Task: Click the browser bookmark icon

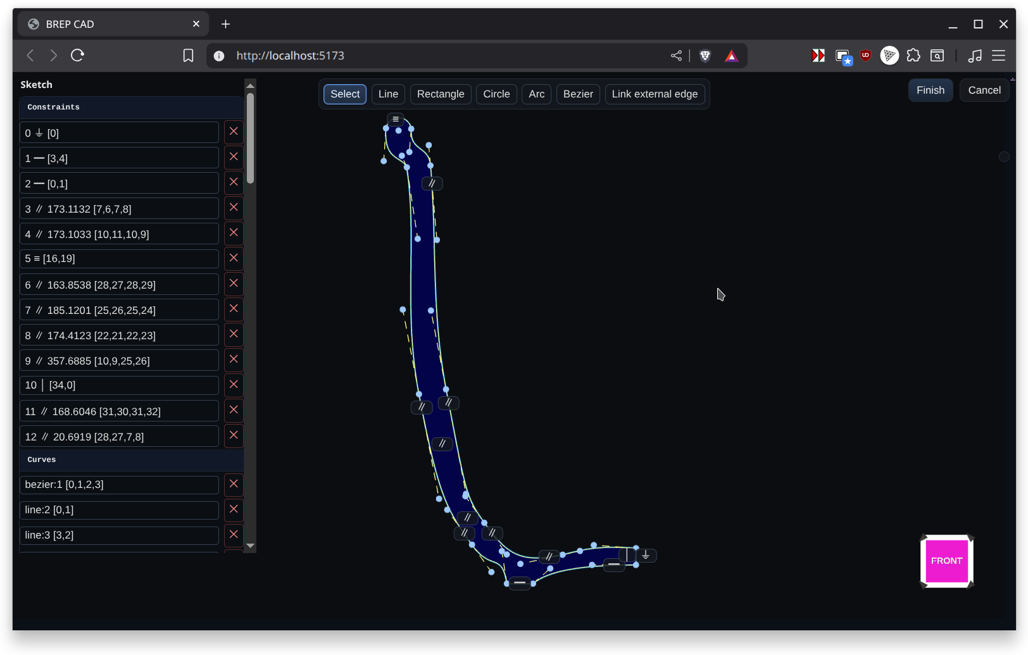Action: [188, 56]
